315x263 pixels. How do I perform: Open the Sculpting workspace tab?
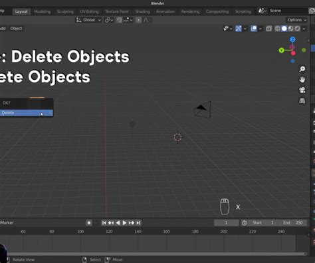click(65, 11)
